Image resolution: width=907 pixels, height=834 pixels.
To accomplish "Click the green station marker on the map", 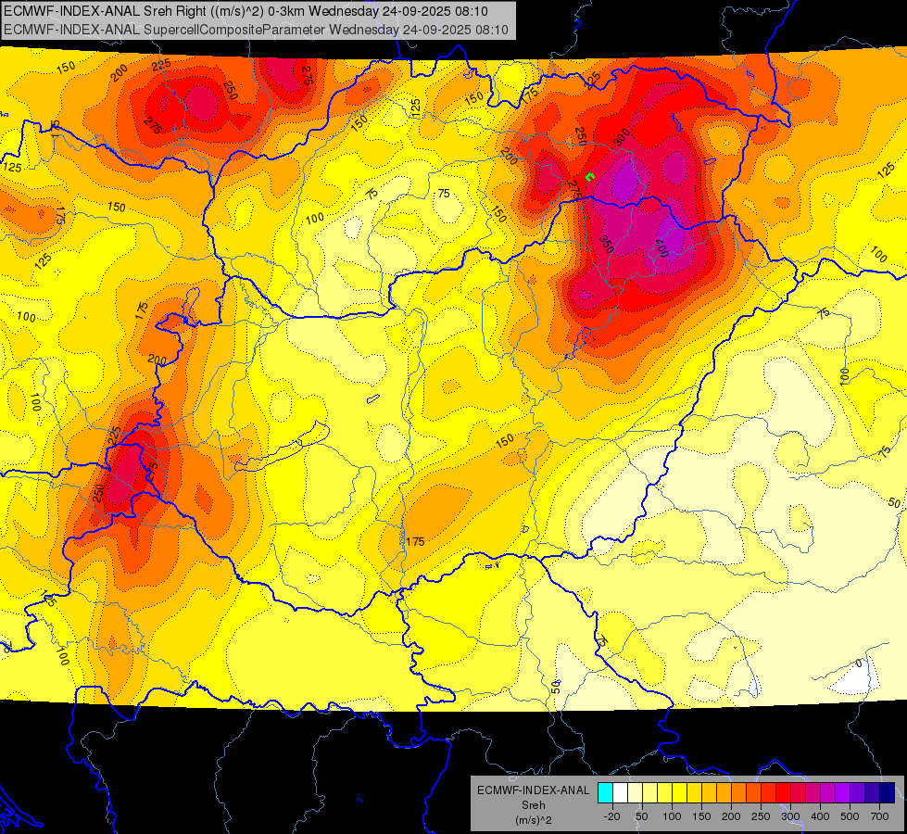I will [x=590, y=176].
